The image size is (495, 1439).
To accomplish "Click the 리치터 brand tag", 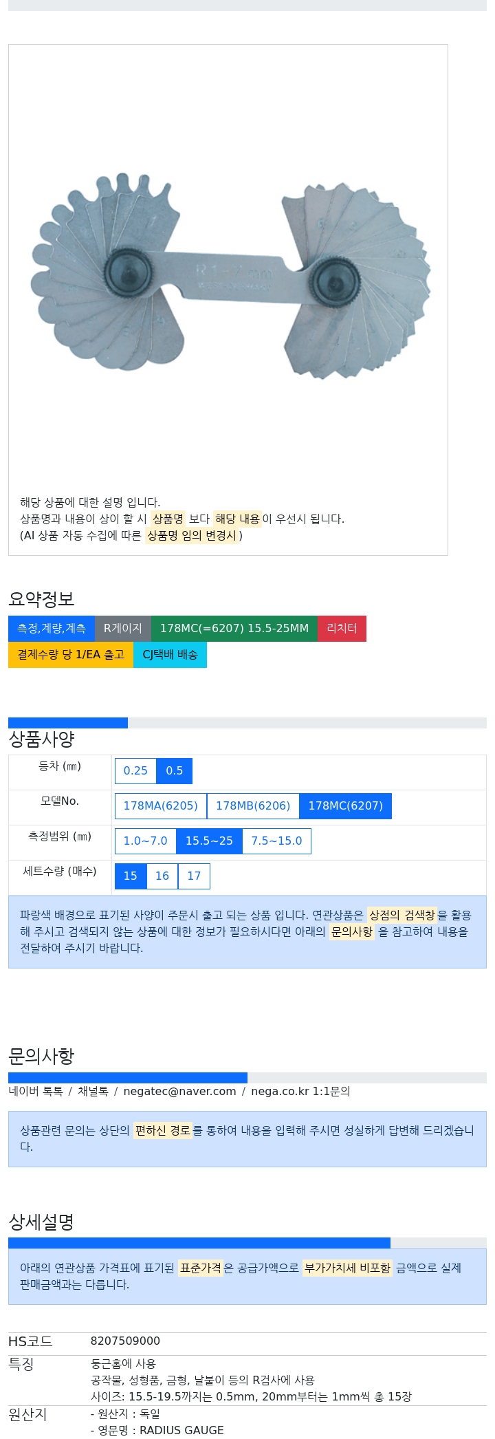I will pos(342,629).
